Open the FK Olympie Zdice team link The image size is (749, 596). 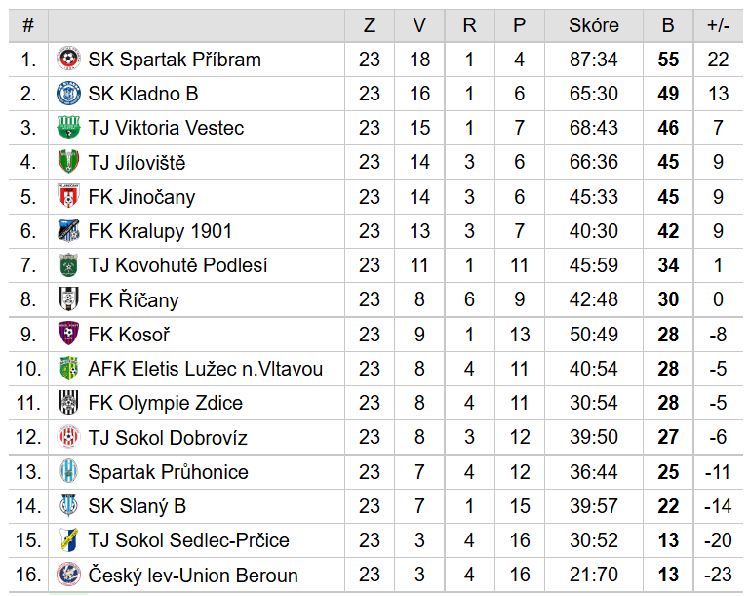point(165,403)
